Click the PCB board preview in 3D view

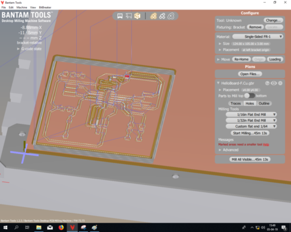pyautogui.click(x=104, y=109)
